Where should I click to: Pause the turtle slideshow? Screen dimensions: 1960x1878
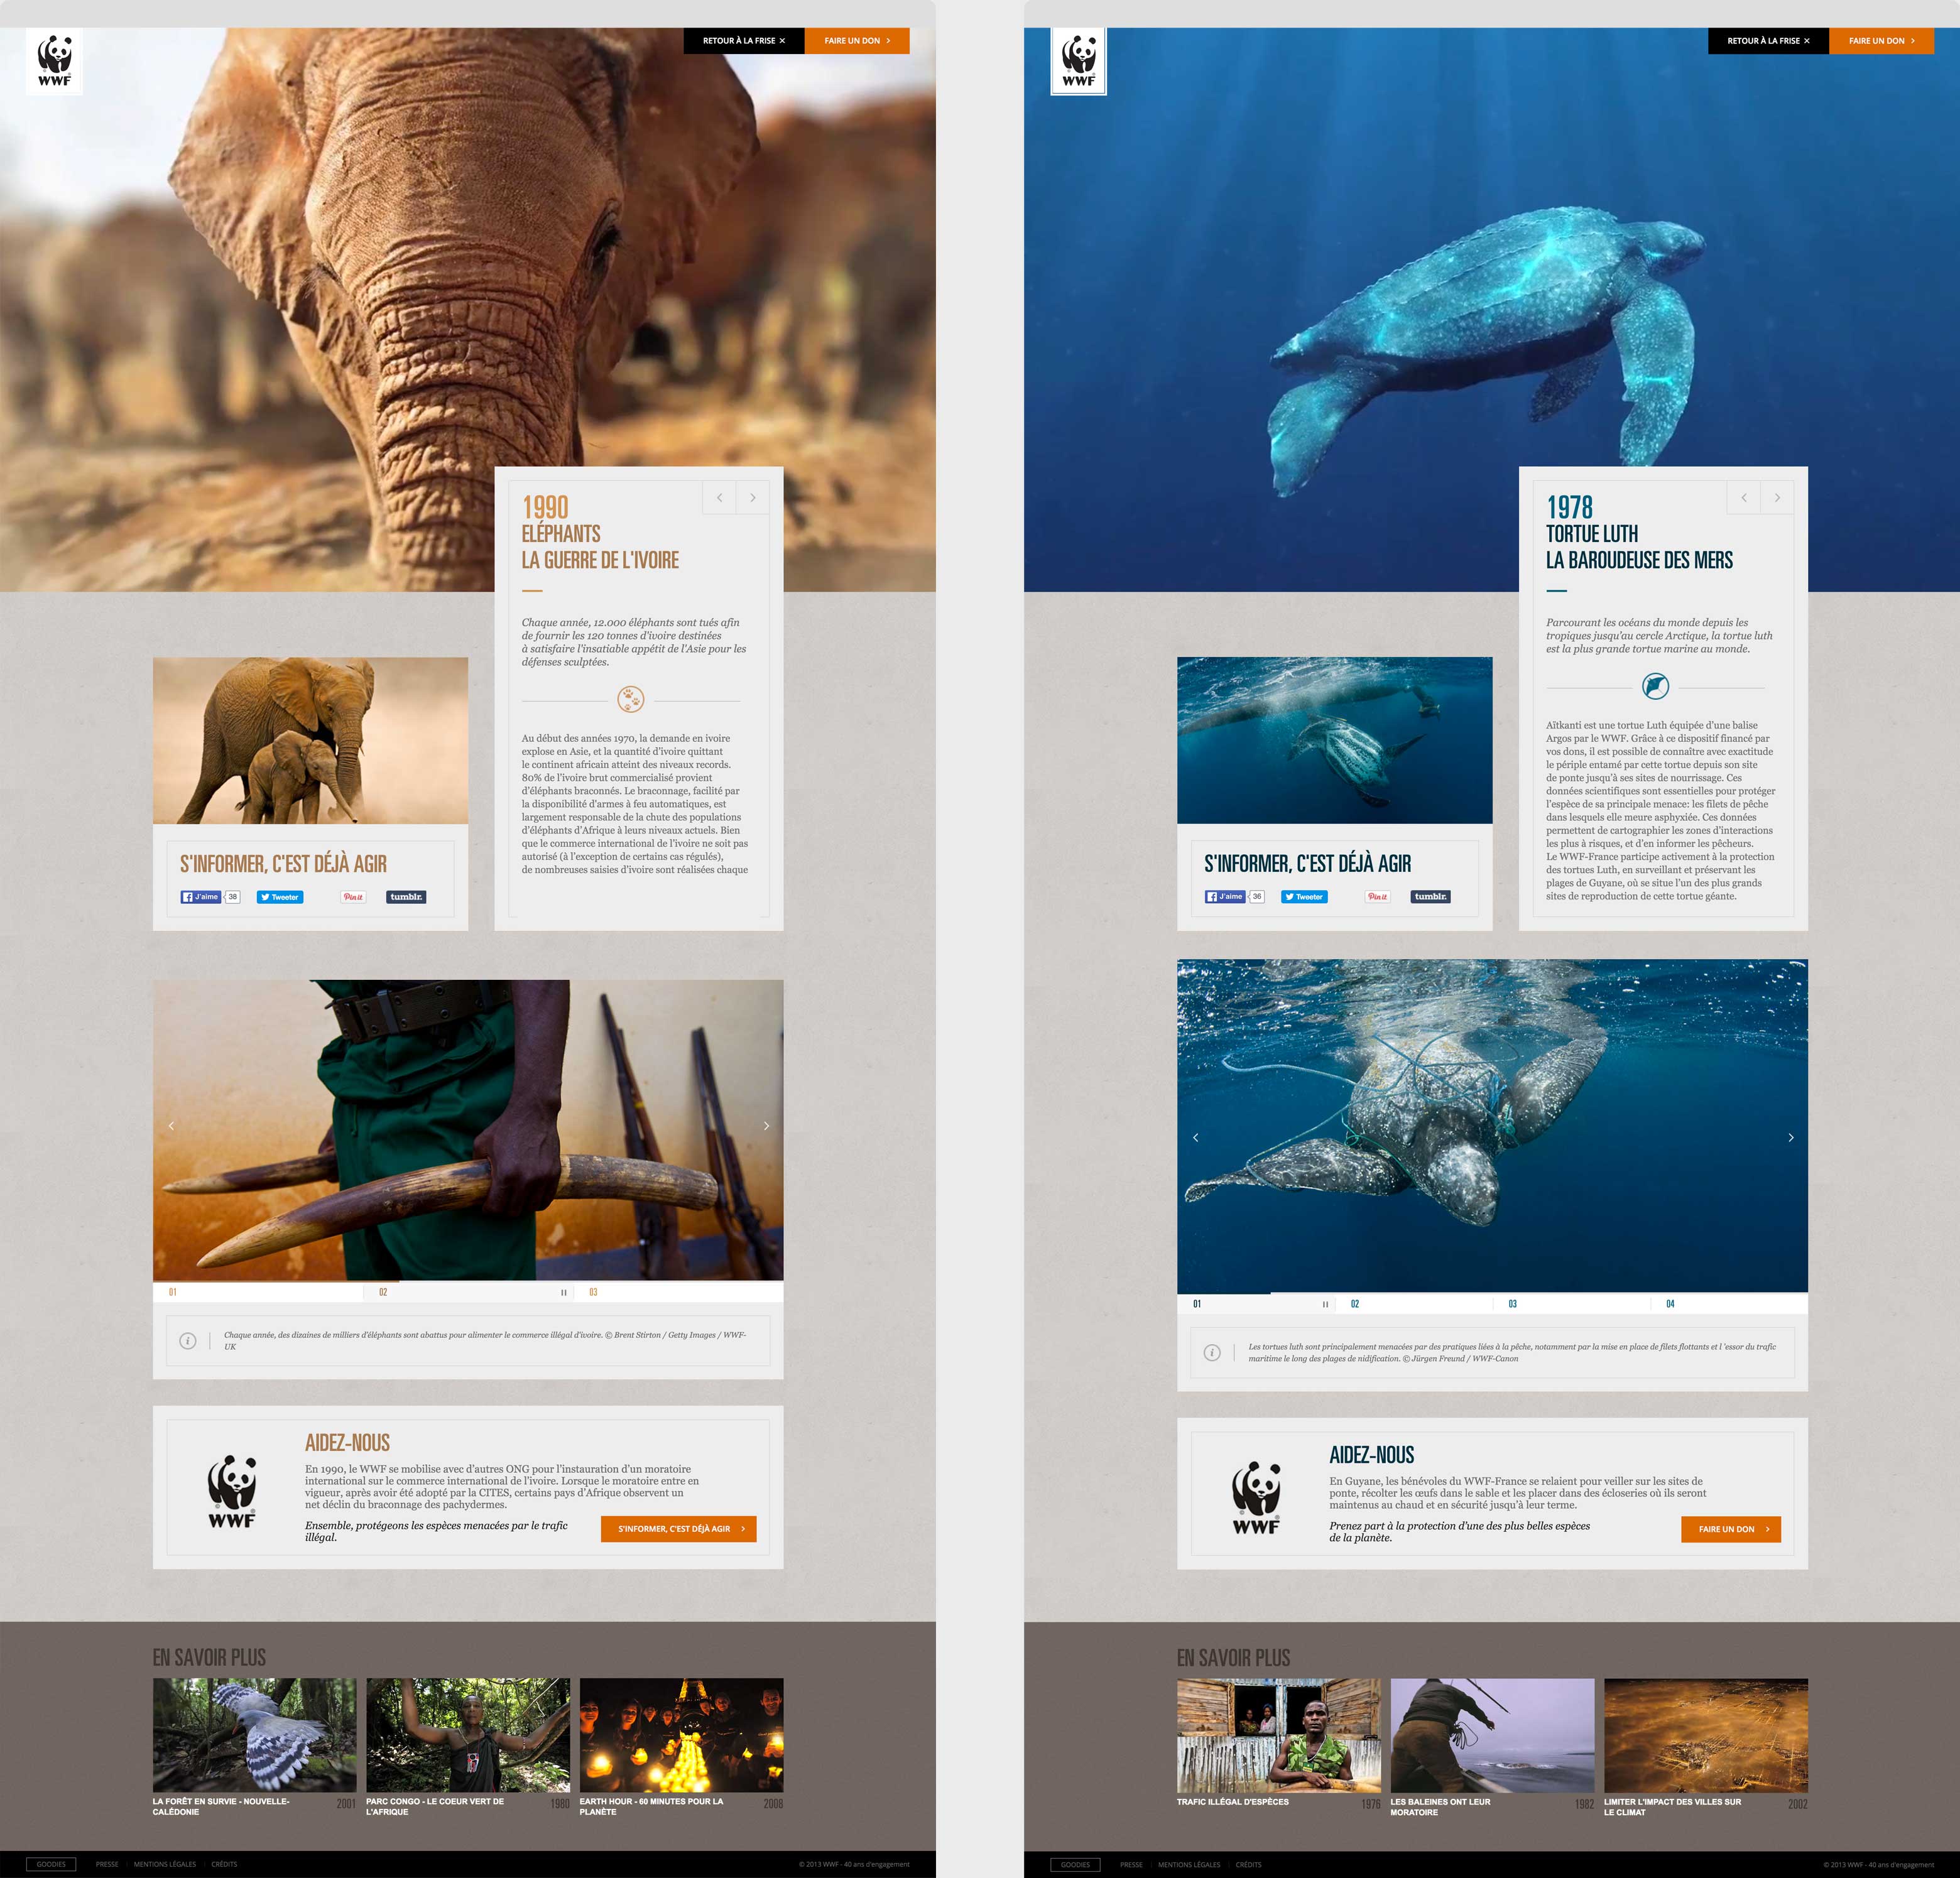1325,1304
